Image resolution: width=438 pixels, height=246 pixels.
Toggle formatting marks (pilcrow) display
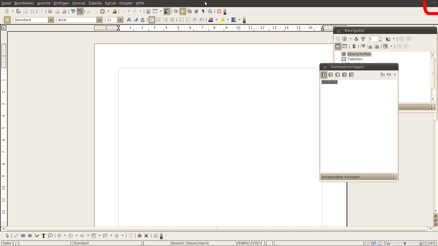203,11
